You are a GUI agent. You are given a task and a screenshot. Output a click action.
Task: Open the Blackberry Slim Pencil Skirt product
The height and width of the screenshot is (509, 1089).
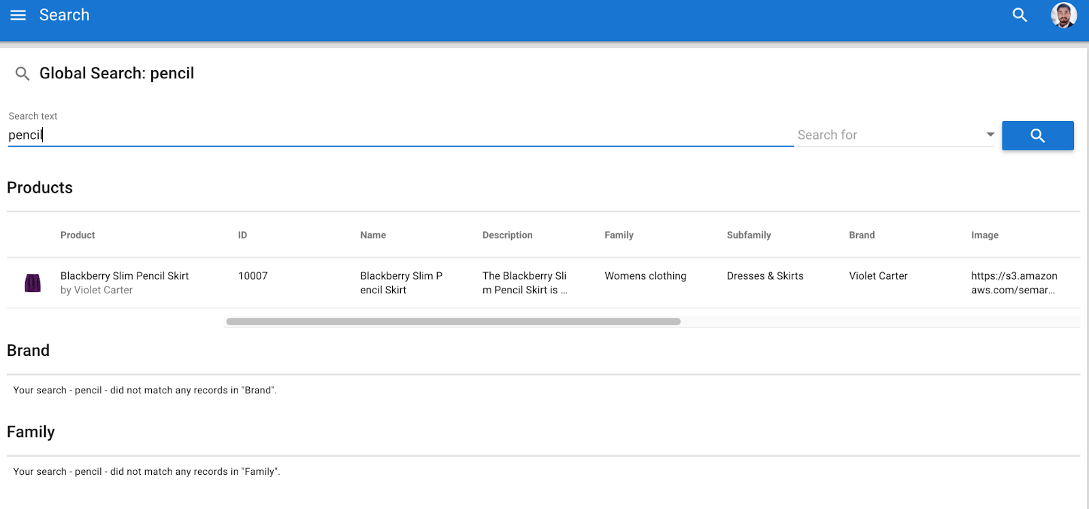(x=125, y=276)
